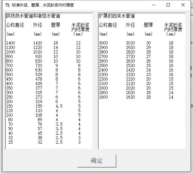Click outer diameter 89

click(x=40, y=120)
